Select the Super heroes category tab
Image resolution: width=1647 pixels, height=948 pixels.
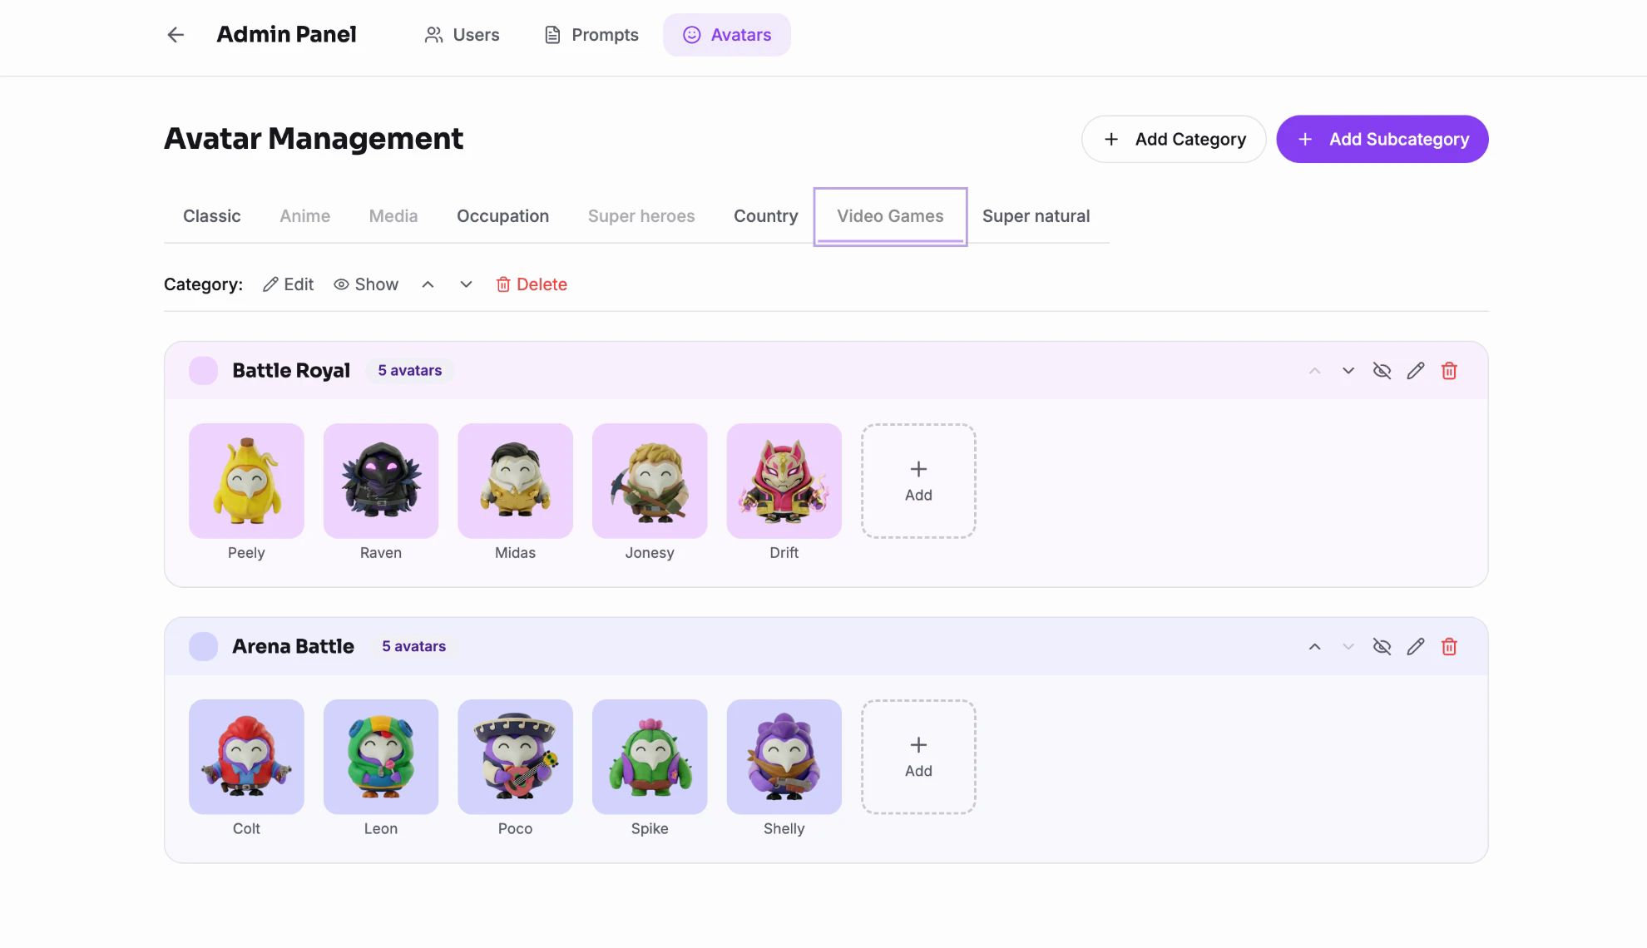click(641, 216)
